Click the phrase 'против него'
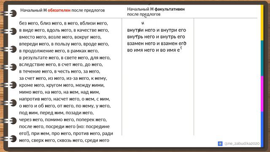Viewport: 270px width, 152px height. pyautogui.click(x=87, y=133)
